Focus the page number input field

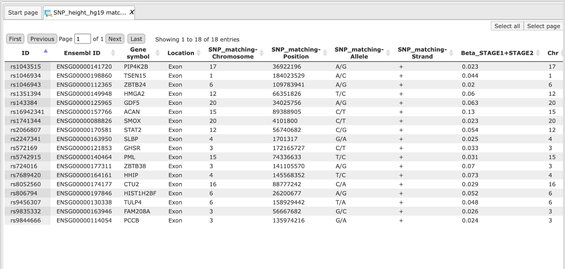83,39
